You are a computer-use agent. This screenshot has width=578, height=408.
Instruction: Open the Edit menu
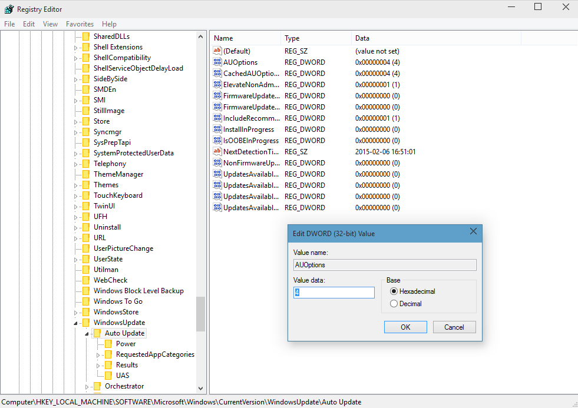coord(29,24)
